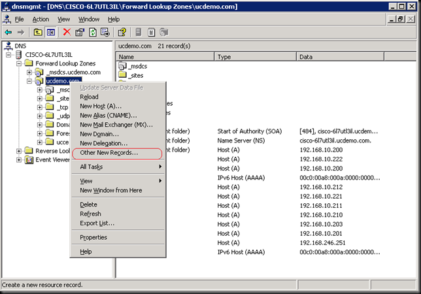Click the Help question mark toolbar icon
Screen dimensions: 421x294
coord(122,32)
